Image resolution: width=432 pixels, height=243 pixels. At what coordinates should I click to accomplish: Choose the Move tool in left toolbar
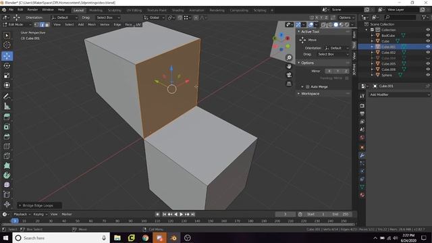7,56
